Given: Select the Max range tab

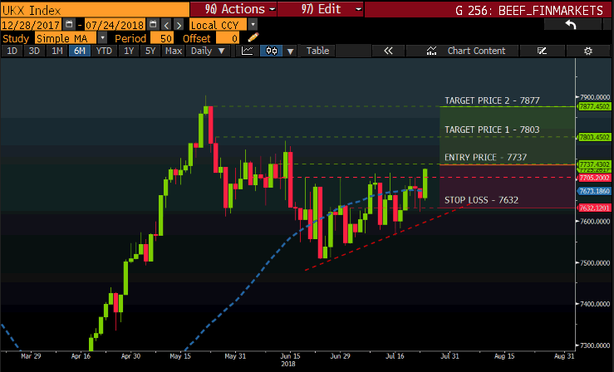Looking at the screenshot, I should [174, 51].
